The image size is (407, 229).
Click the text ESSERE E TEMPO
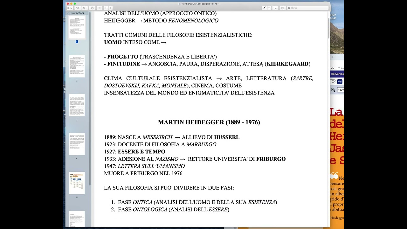141,152
